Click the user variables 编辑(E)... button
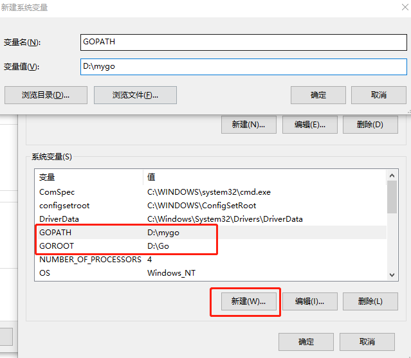 click(x=310, y=125)
